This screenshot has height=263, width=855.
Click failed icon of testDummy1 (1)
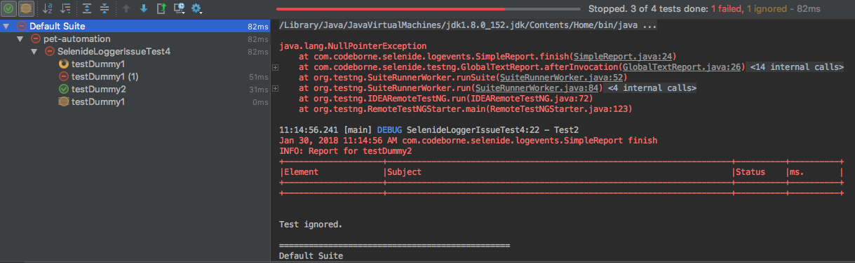tap(63, 76)
